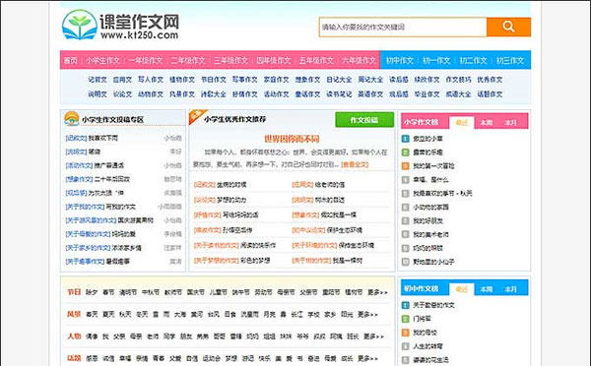Select the 最近 tab in 初中作文榜
This screenshot has width=591, height=366.
point(462,289)
